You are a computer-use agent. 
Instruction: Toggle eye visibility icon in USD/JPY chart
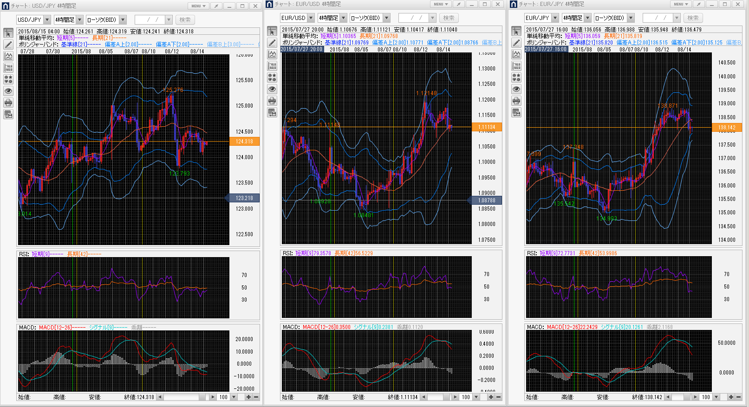click(x=8, y=91)
